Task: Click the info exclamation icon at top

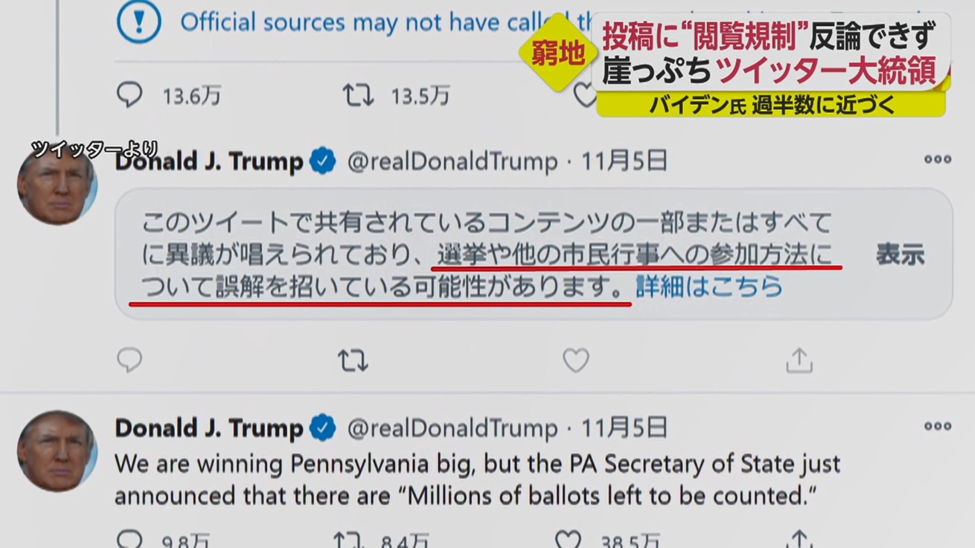Action: 139,22
